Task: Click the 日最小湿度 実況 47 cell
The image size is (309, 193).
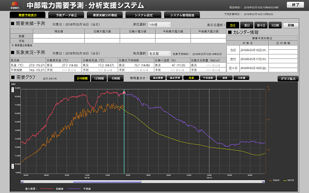Action: point(172,65)
